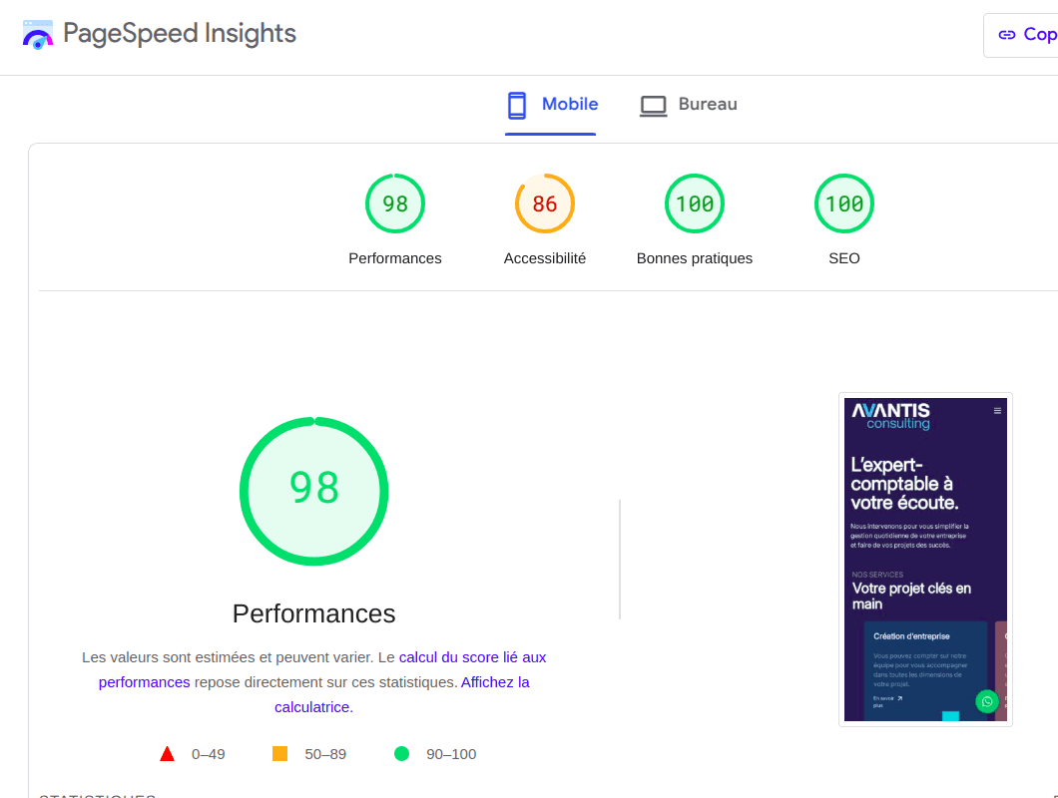Click the PageSpeed Insights logo icon
Screen dimensions: 1058x798
point(38,34)
